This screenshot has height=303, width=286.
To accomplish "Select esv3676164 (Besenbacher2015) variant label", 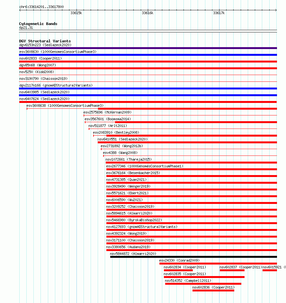I will 133,173.
